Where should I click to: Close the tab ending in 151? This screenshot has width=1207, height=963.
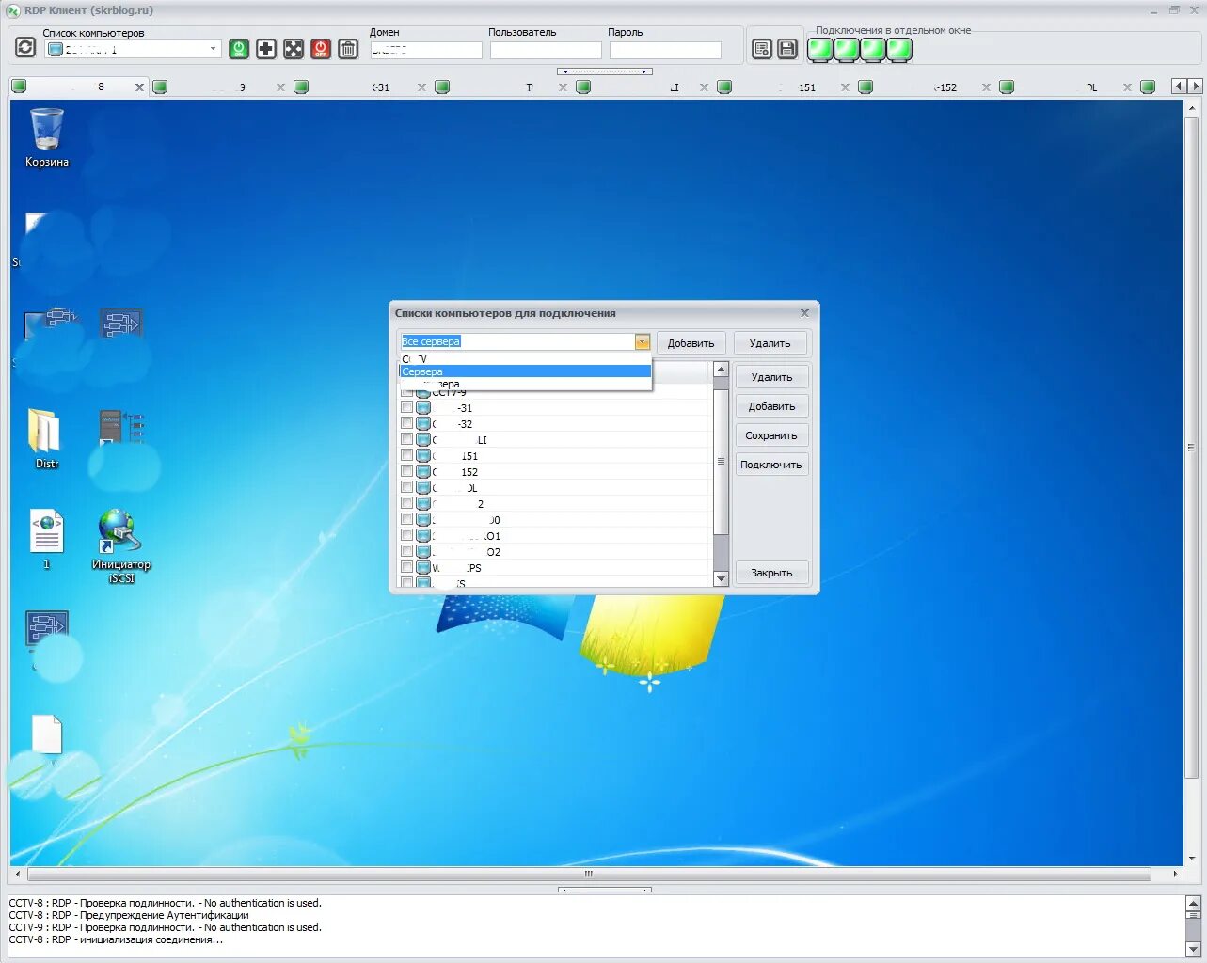pos(845,87)
